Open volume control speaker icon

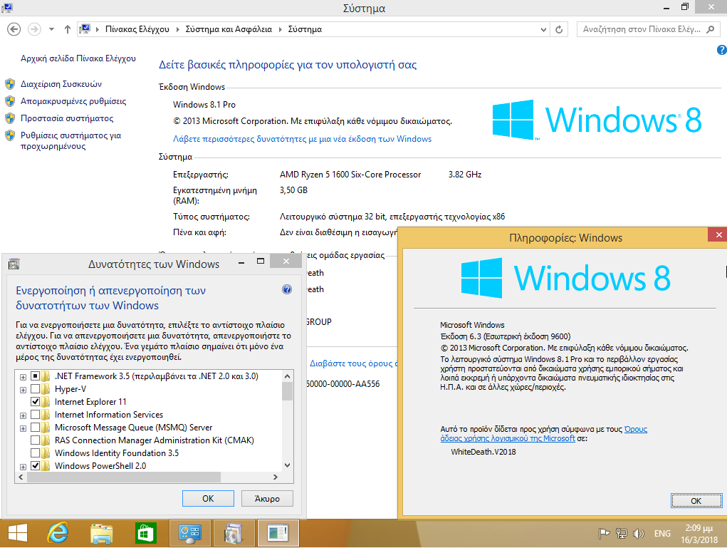[639, 534]
